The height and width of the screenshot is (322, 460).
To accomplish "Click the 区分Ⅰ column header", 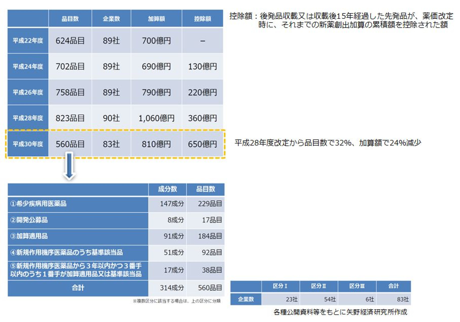I will click(x=280, y=286).
